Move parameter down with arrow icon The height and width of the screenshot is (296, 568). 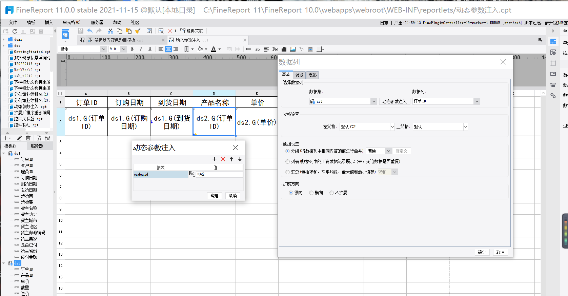(x=240, y=159)
